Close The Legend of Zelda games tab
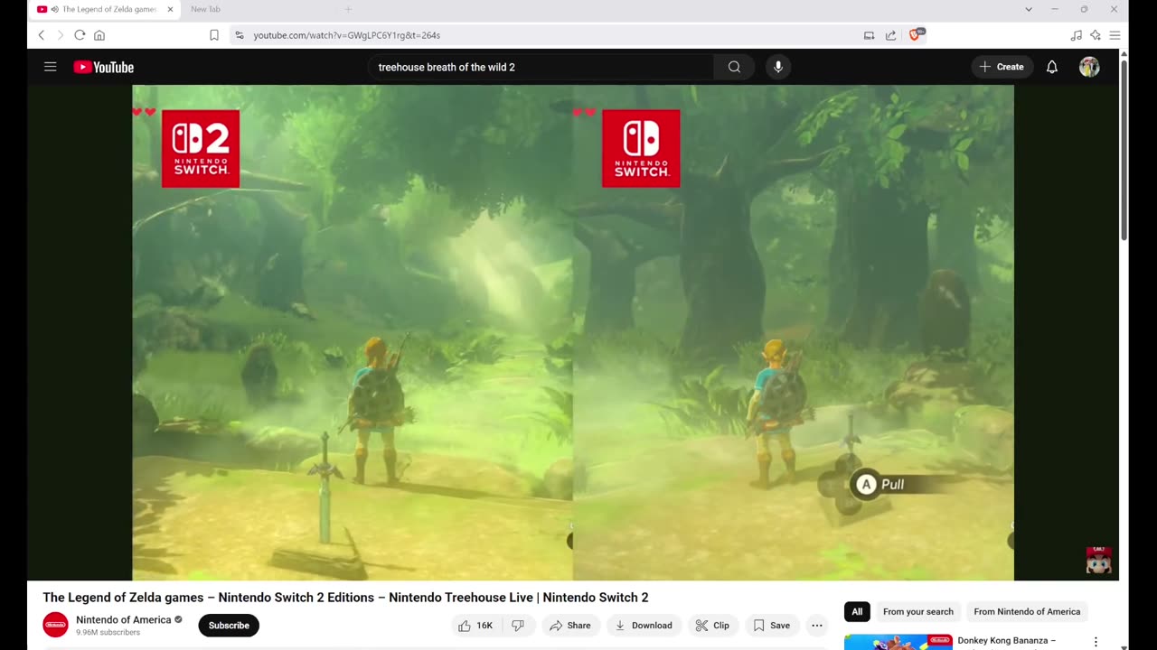The height and width of the screenshot is (650, 1157). tap(170, 9)
